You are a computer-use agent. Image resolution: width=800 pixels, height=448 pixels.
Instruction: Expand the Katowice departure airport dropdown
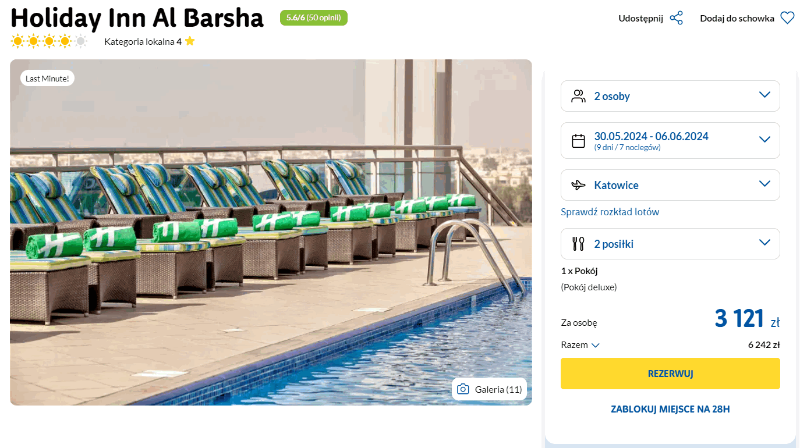pos(764,184)
